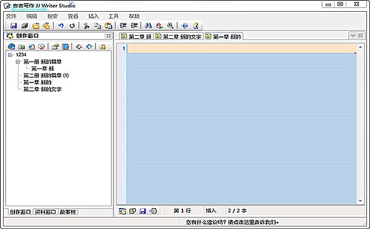Viewport: 370px width, 229px height.
Task: Close the 创作窗口 side panel
Action: click(109, 36)
